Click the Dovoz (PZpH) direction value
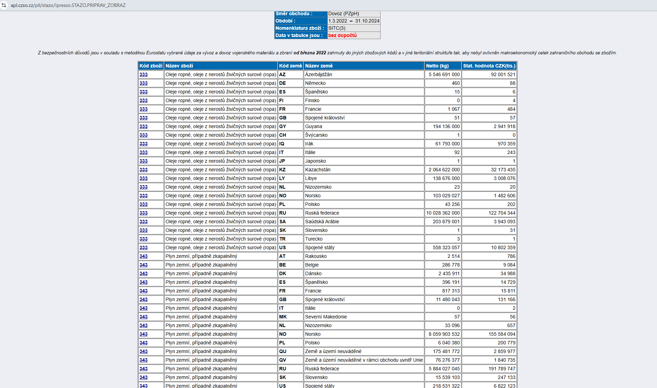This screenshot has height=388, width=657. [344, 13]
